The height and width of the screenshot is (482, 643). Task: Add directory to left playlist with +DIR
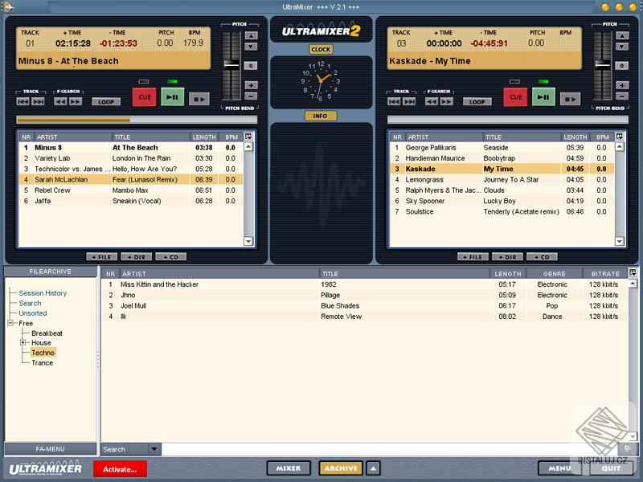pyautogui.click(x=136, y=257)
